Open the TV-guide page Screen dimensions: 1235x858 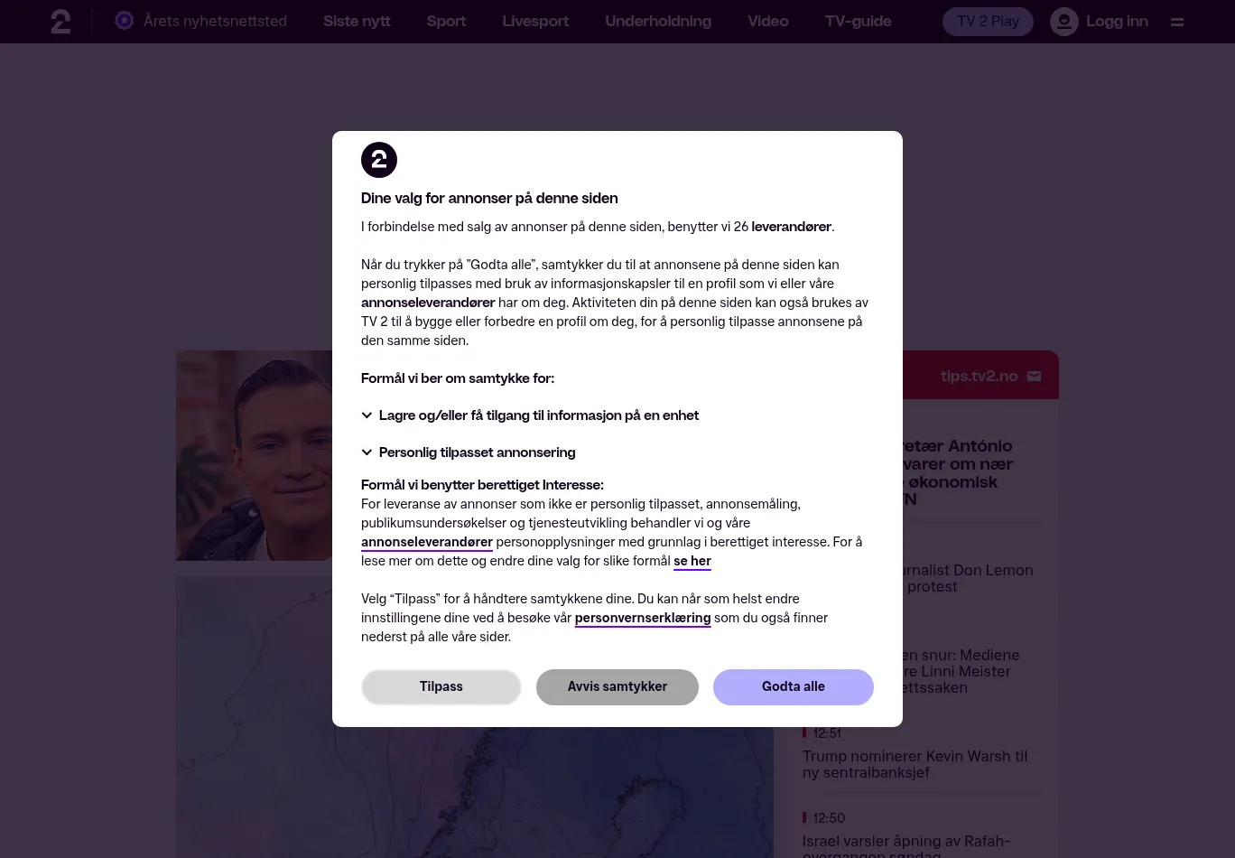click(x=858, y=21)
